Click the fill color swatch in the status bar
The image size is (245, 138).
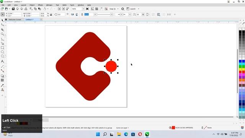173,128
